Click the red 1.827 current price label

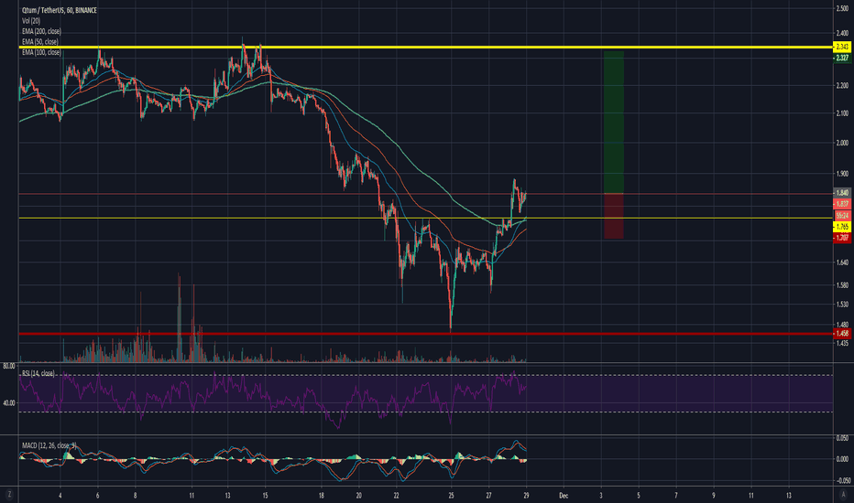[842, 203]
